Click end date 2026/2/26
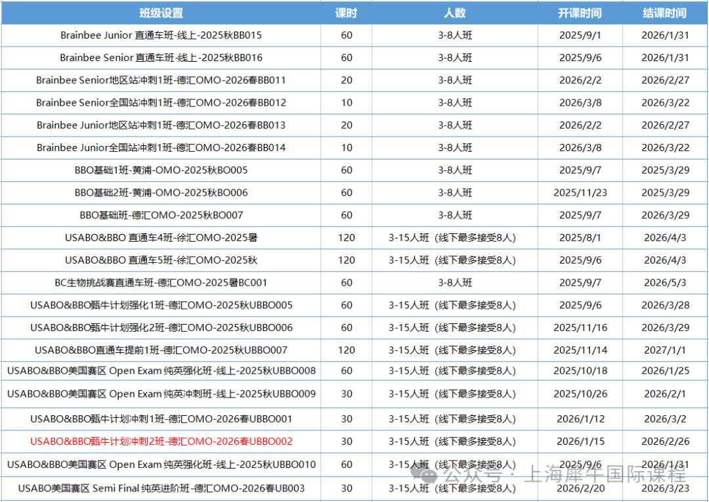 665,442
